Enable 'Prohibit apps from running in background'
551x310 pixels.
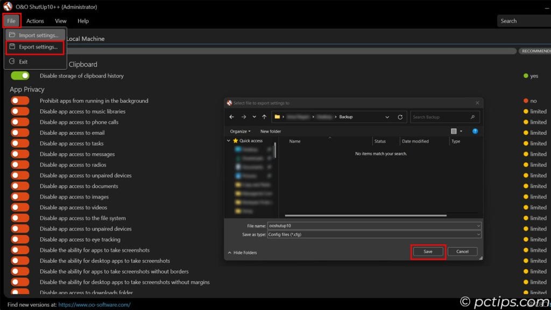pos(20,101)
